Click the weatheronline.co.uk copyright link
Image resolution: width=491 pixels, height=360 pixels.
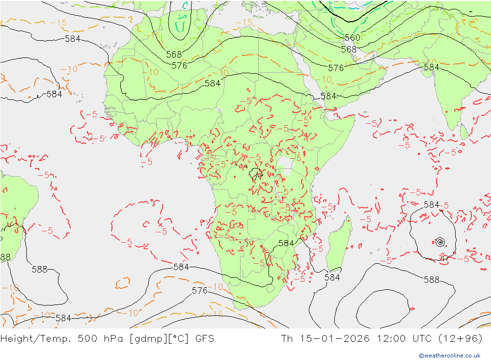click(450, 355)
